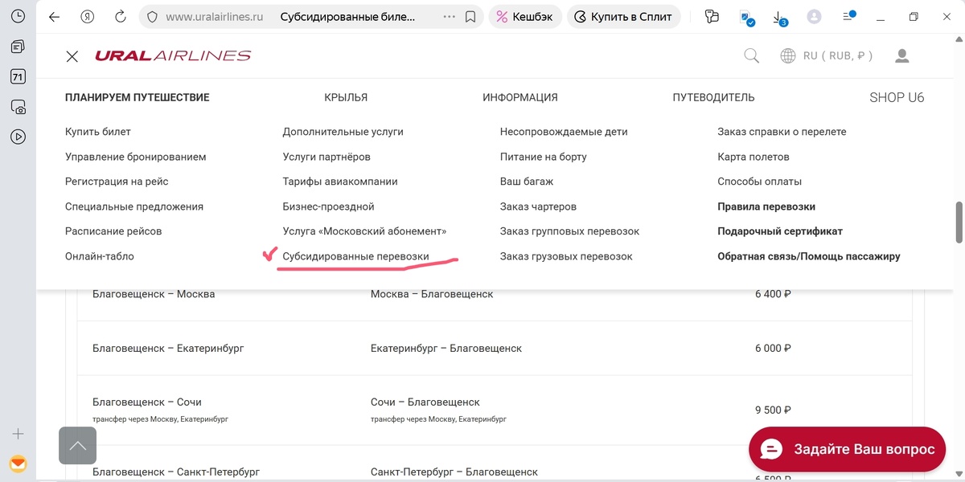Switch to the КРЫЛЬЯ menu section
This screenshot has width=965, height=482.
344,96
